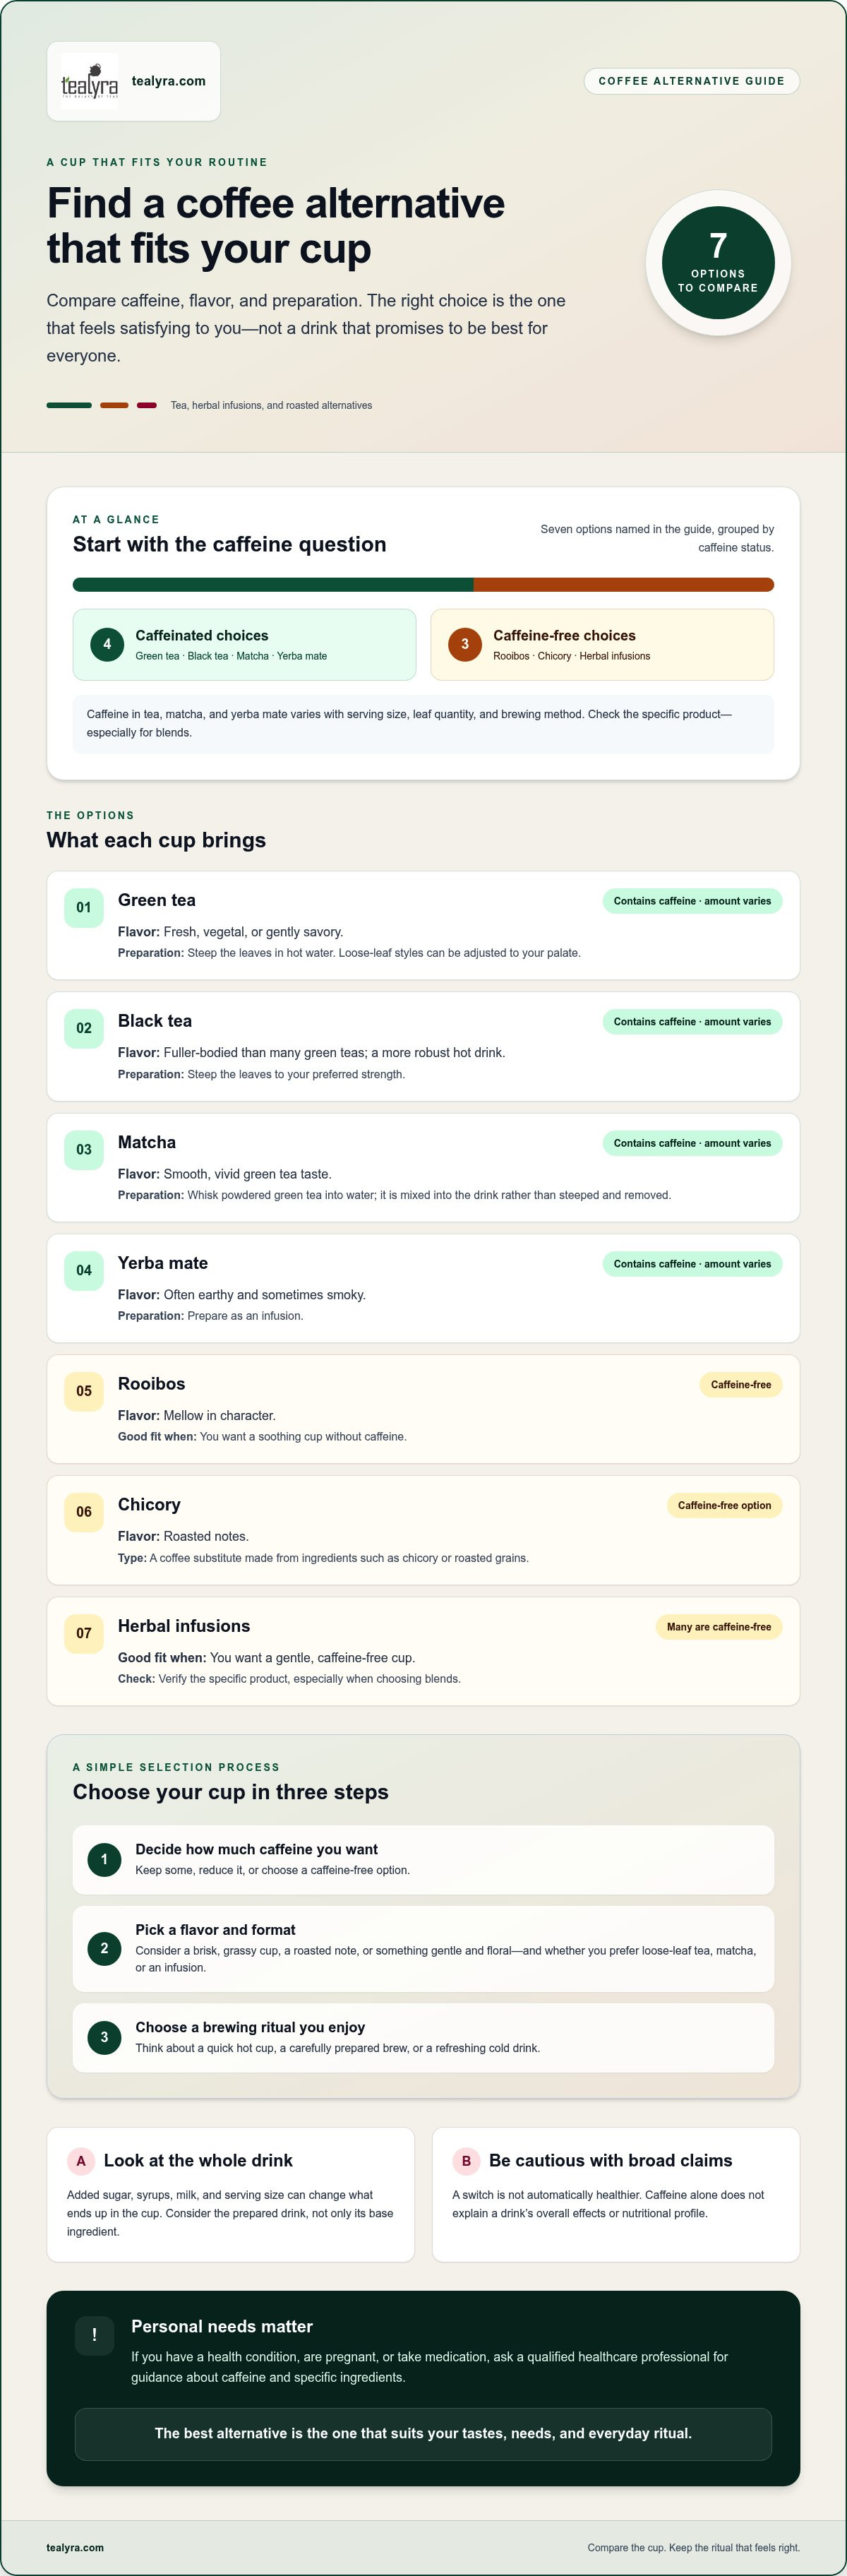Click the Yerba mate caffeine tag
This screenshot has height=2576, width=847.
pyautogui.click(x=692, y=1264)
